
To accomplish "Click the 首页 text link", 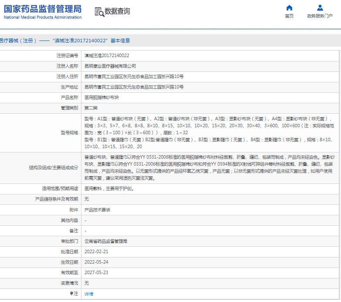I will (289, 16).
